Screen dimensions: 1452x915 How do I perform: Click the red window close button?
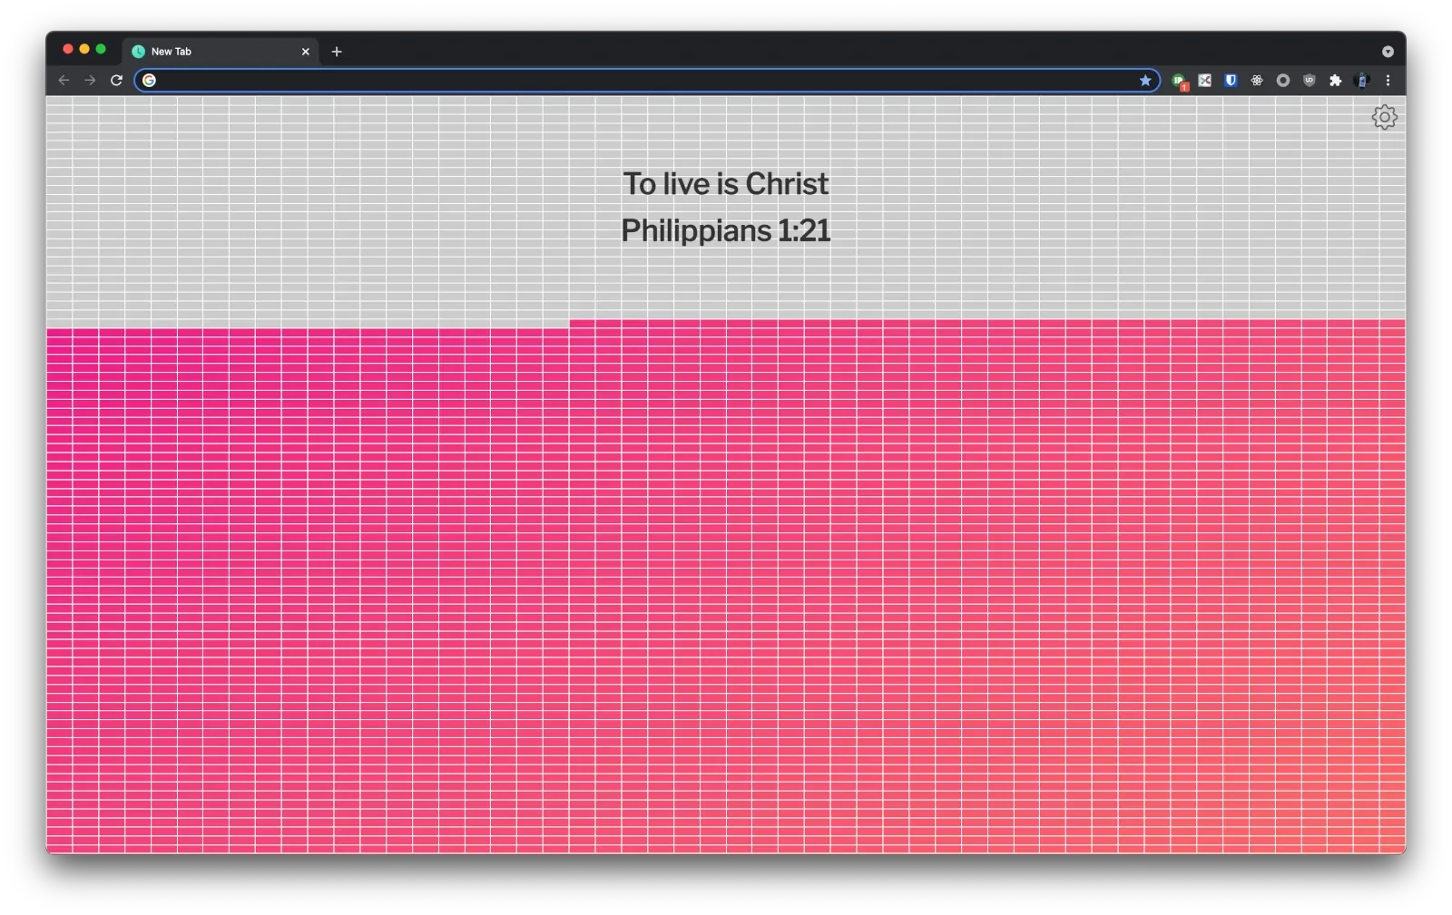point(68,49)
